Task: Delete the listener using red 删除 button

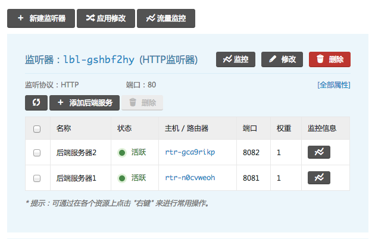Action: [330, 59]
